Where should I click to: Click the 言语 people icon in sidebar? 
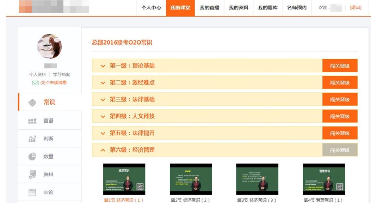(x=32, y=121)
